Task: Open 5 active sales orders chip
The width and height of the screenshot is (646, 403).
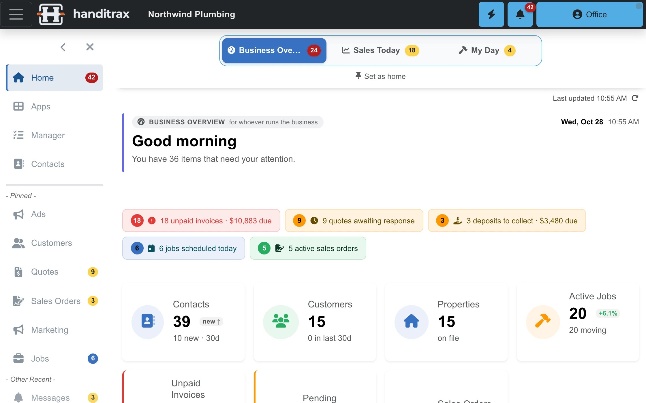Action: 308,248
